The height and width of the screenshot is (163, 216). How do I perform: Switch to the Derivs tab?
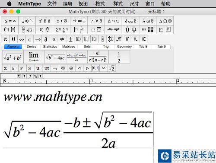point(32,47)
